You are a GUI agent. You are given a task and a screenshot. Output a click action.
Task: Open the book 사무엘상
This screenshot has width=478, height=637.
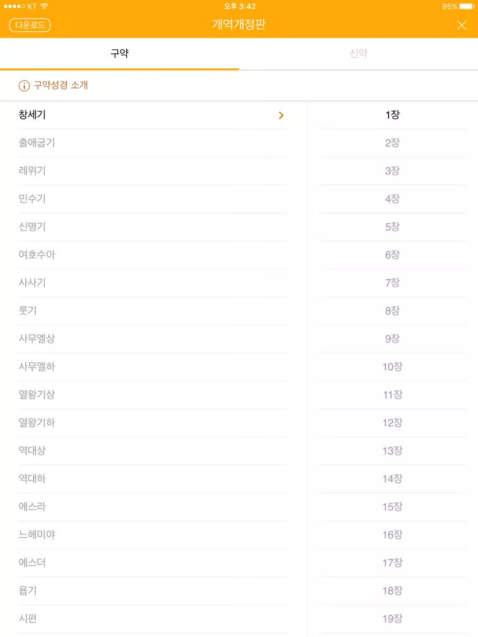coord(153,339)
